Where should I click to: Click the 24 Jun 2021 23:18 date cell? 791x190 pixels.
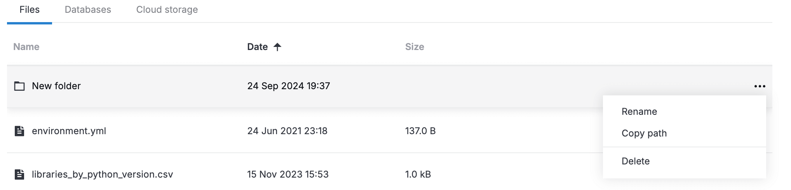(x=287, y=131)
